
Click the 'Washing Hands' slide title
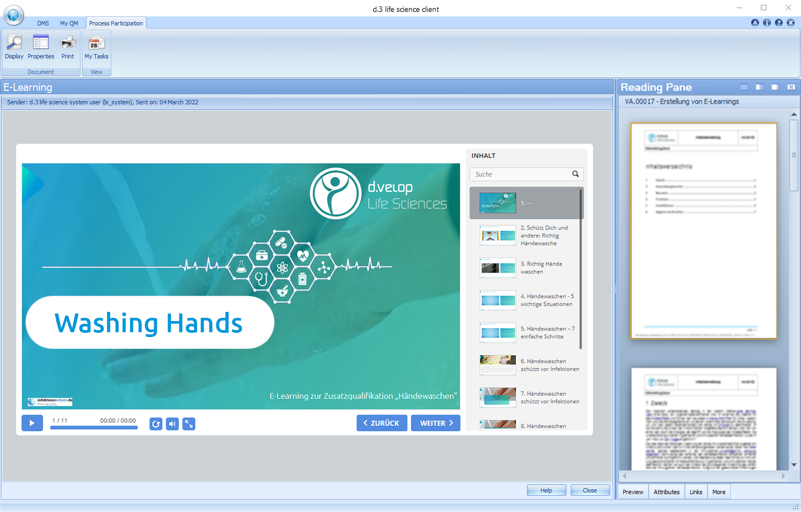pyautogui.click(x=149, y=323)
